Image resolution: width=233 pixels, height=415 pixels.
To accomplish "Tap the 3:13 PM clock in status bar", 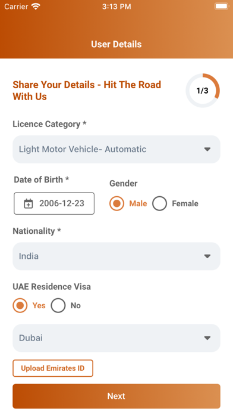I will 116,7.
